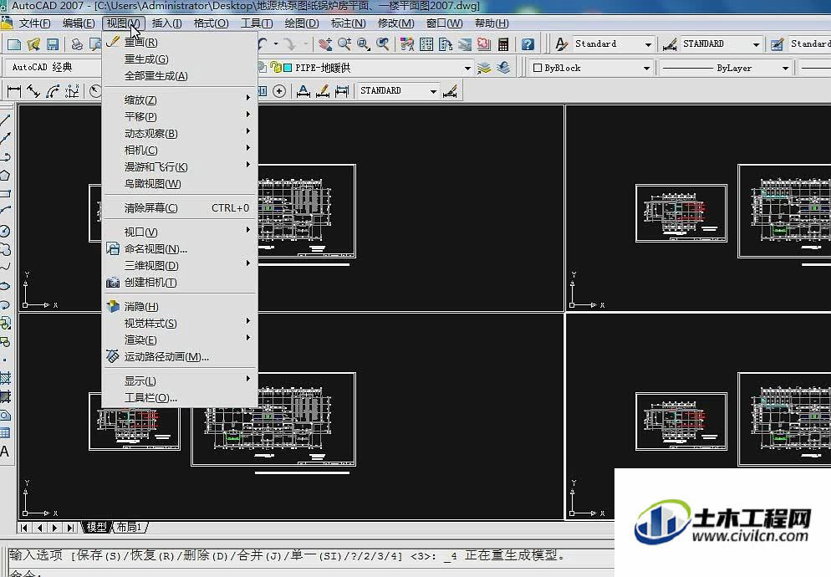Viewport: 831px width, 577px height.
Task: Click the blue Help question mark icon
Action: coord(528,44)
